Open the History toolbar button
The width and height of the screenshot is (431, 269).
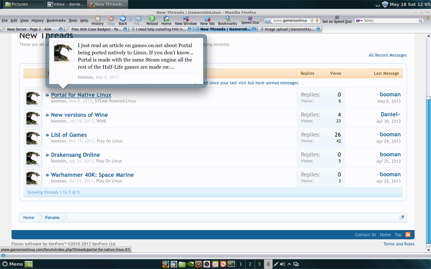point(97,20)
